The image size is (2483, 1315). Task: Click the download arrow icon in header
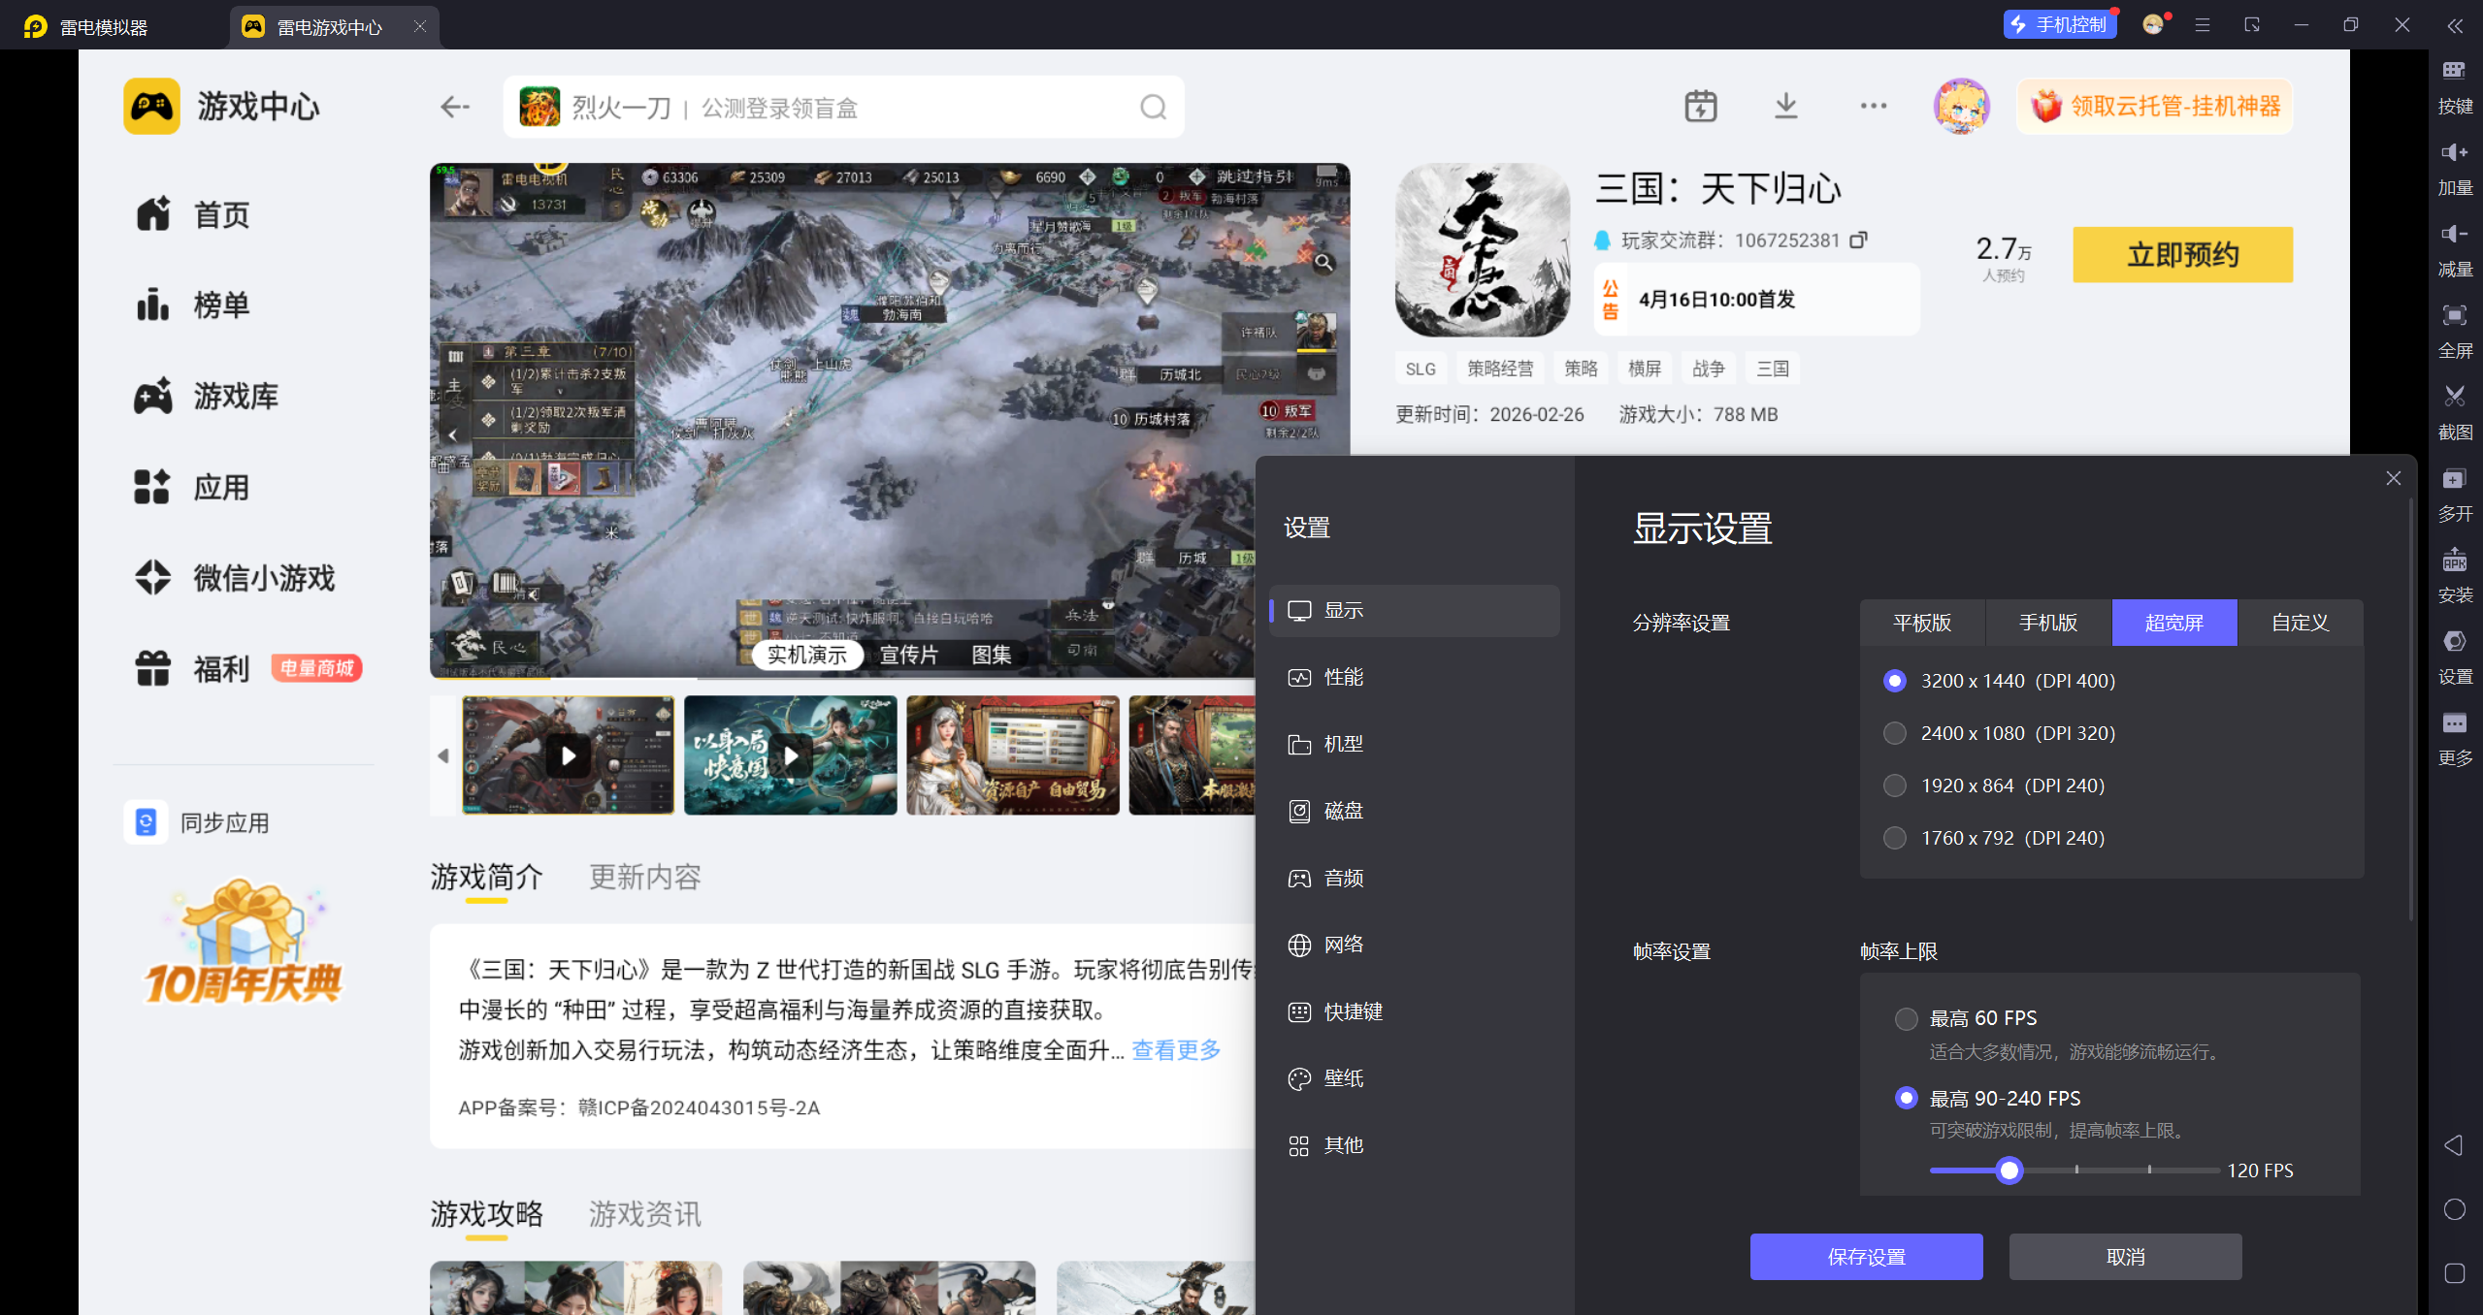tap(1785, 106)
